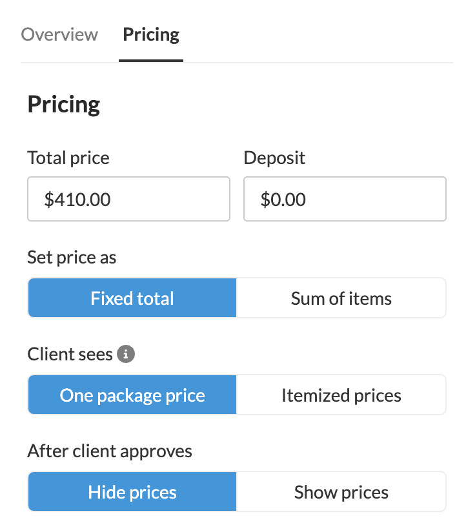Click the Client sees label text
Viewport: 466px width, 527px height.
(x=70, y=355)
